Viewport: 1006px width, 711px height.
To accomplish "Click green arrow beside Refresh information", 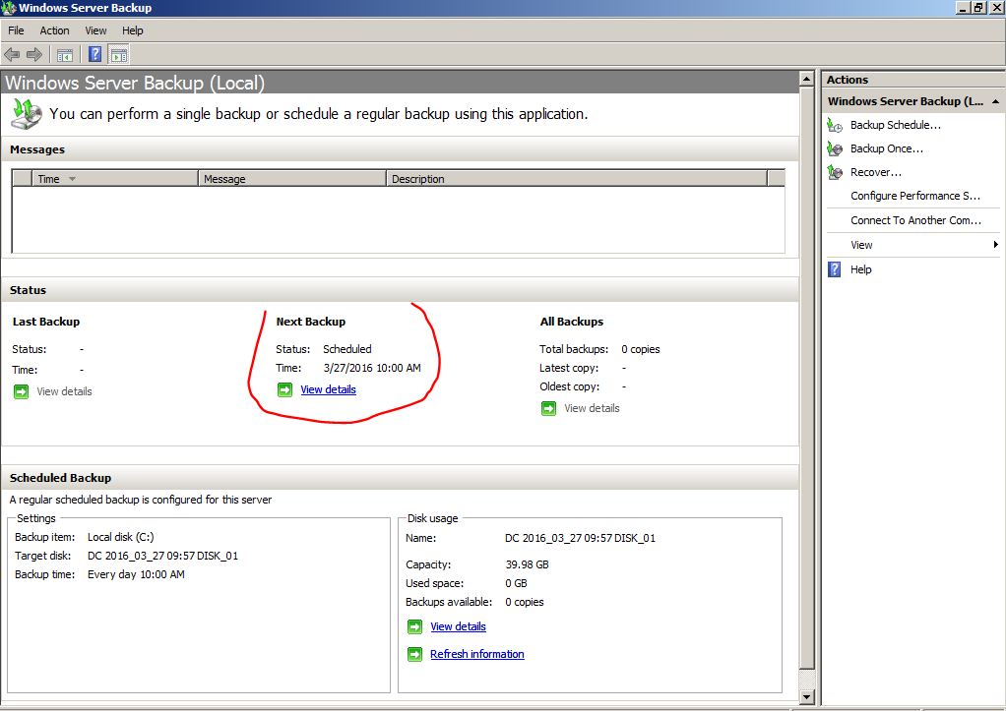I will click(x=415, y=654).
